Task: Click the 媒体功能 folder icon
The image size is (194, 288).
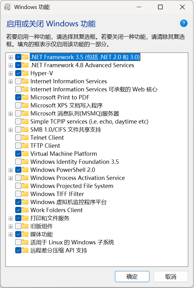Action: point(25,234)
